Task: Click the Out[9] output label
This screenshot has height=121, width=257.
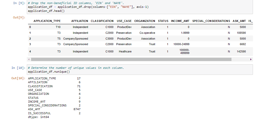Action: pyautogui.click(x=19, y=17)
